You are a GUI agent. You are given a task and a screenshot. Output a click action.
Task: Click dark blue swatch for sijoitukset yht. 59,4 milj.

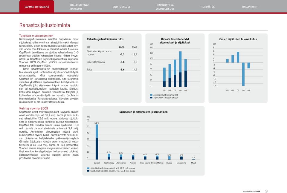tap(88, 171)
